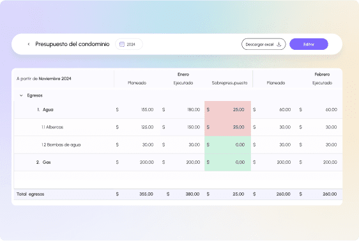Select the '1.2 Bombas de agua' row label

61,144
